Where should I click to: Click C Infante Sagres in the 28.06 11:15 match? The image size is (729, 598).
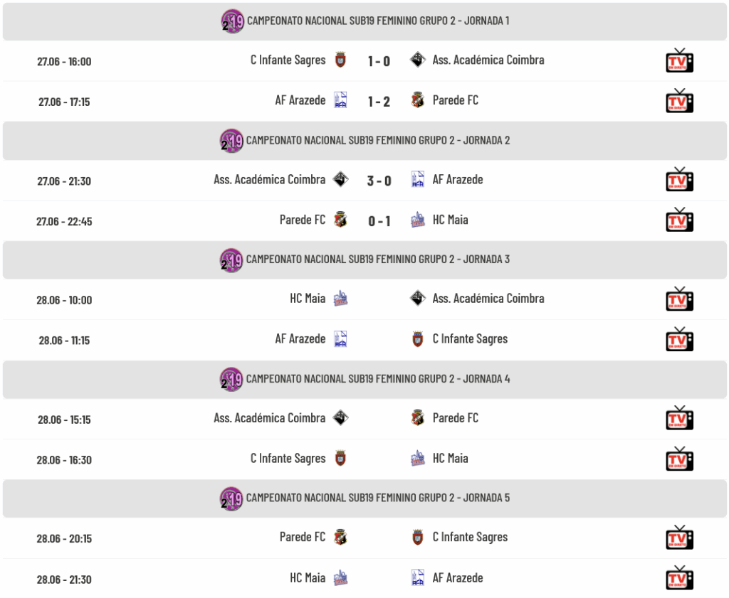(x=470, y=339)
